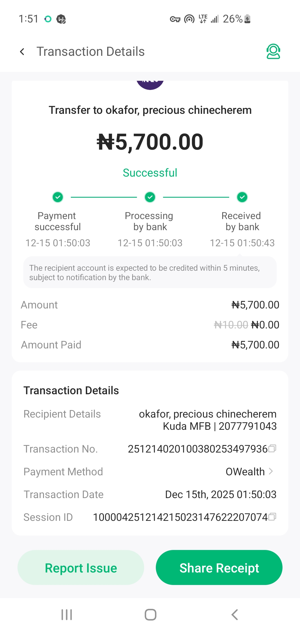
Task: Open the OWealth payment method details
Action: [x=245, y=472]
